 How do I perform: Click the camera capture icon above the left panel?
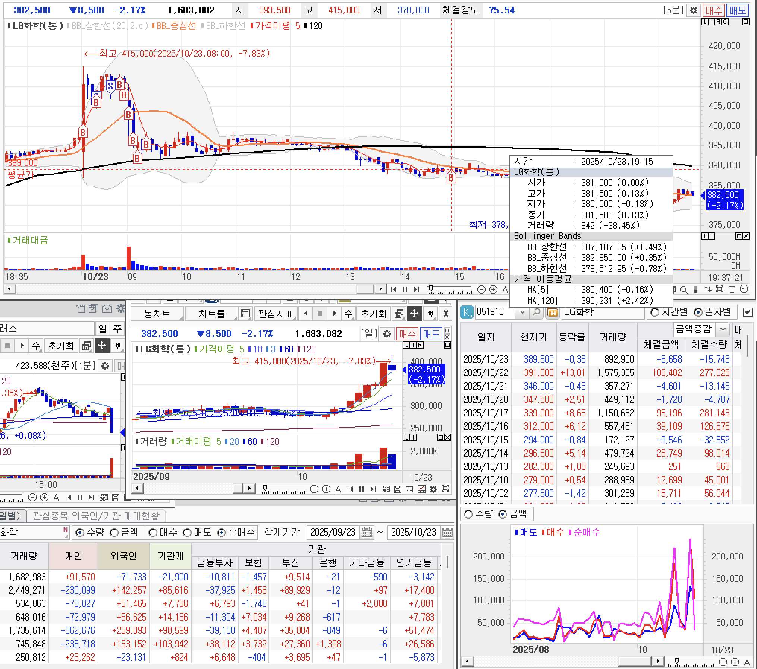pos(107,309)
